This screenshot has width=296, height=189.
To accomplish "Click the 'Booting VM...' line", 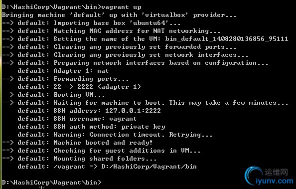I will pos(53,95).
